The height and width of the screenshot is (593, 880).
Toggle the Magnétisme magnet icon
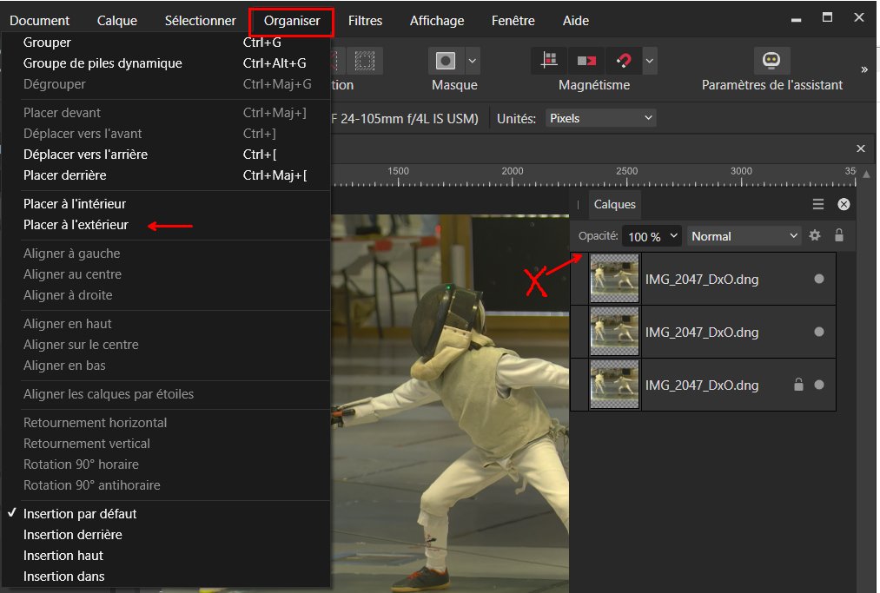[x=623, y=60]
